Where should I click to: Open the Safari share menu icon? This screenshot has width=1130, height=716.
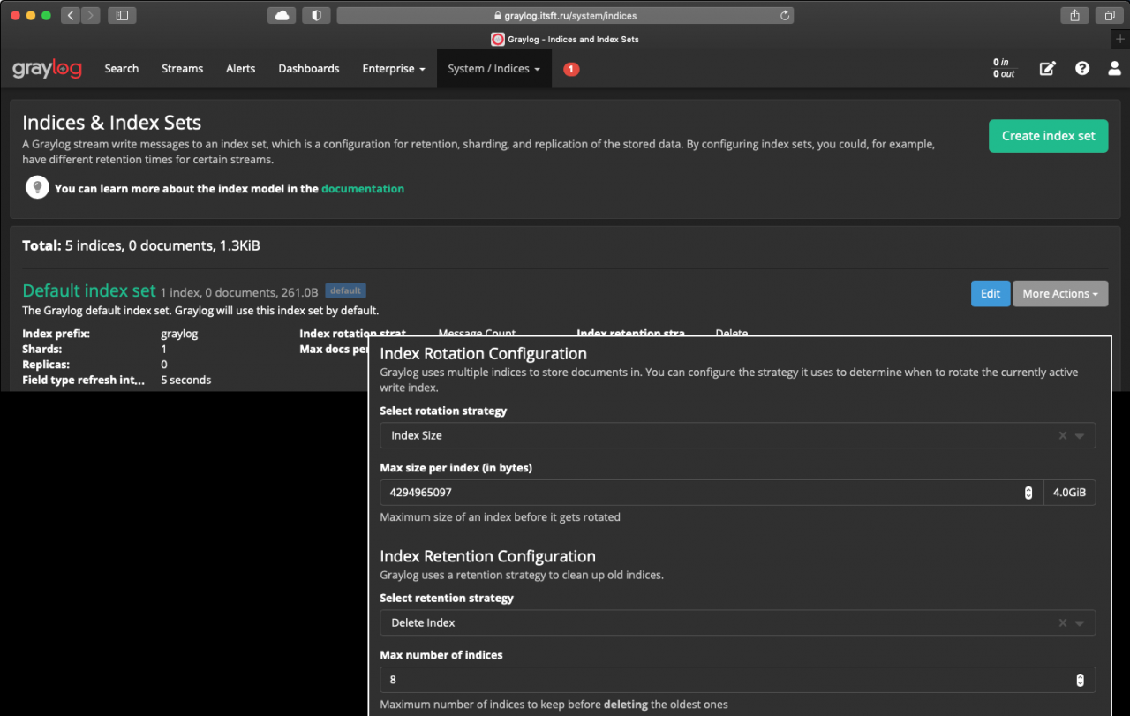coord(1074,15)
